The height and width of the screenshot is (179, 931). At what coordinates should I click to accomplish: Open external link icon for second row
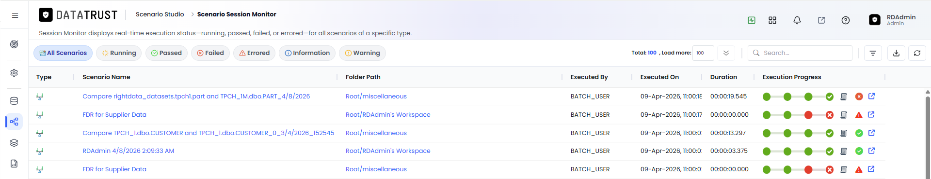click(871, 115)
